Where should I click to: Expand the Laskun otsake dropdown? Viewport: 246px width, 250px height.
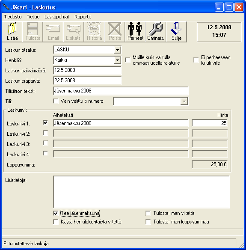(117, 50)
